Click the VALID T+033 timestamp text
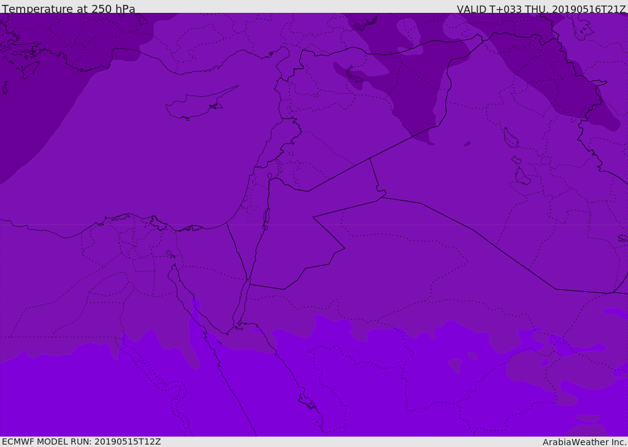This screenshot has height=447, width=628. [541, 9]
